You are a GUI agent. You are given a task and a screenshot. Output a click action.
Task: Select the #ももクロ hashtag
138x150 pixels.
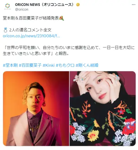[65, 65]
